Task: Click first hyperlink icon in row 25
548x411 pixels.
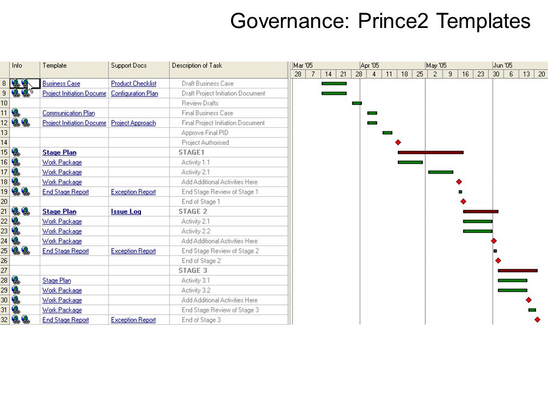Action: pyautogui.click(x=16, y=251)
